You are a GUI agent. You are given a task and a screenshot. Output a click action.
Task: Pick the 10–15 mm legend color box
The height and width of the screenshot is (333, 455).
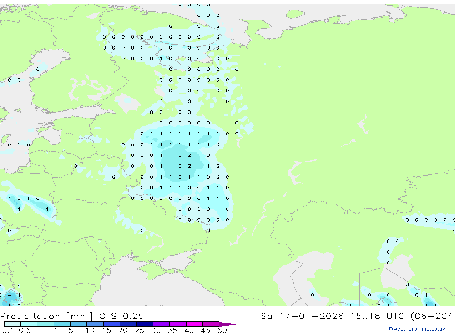point(95,324)
